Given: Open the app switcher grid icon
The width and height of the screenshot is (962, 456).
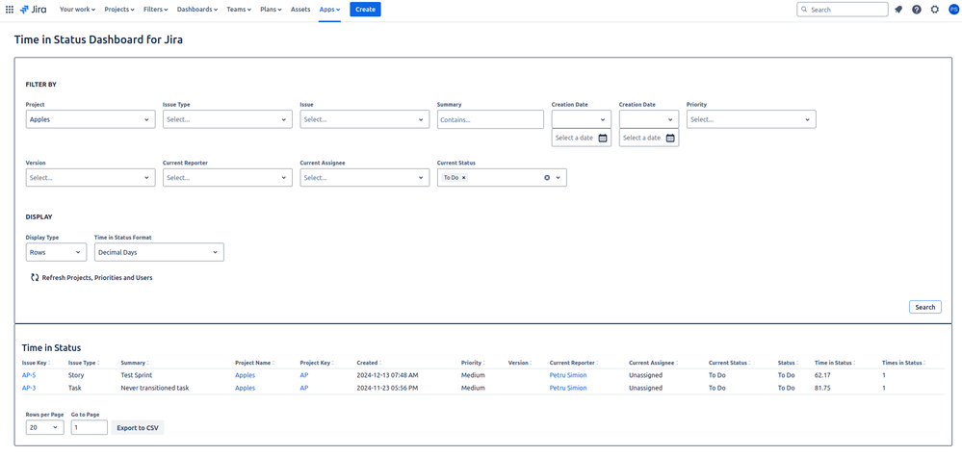Looking at the screenshot, I should [x=10, y=10].
